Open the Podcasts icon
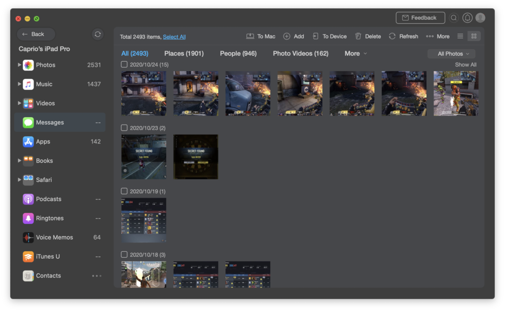The width and height of the screenshot is (505, 311). coord(28,199)
